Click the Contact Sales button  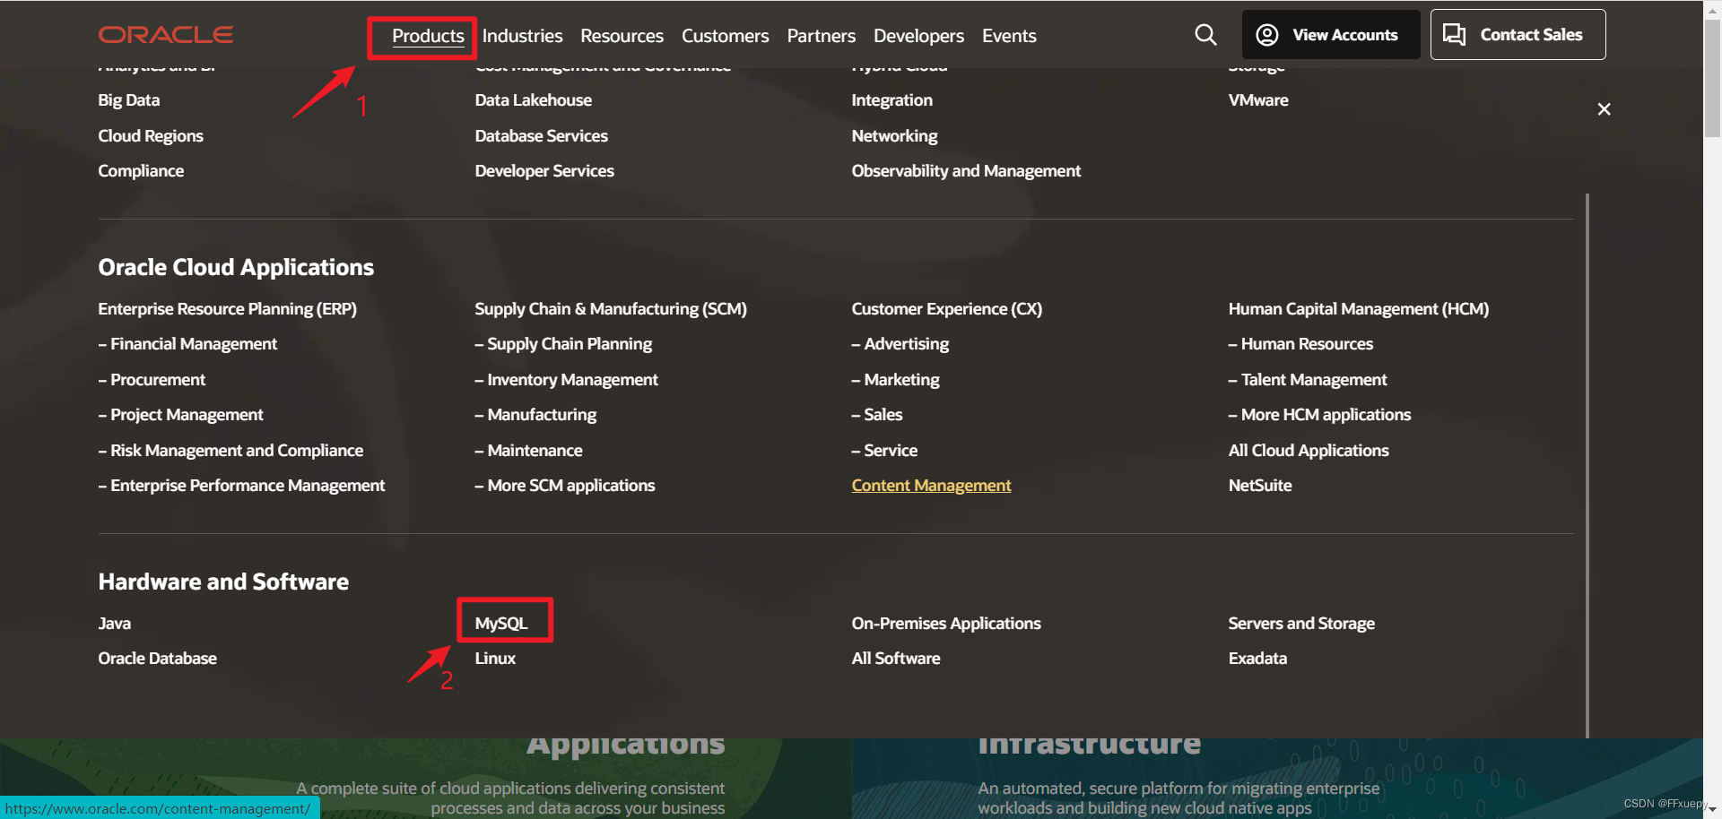[x=1518, y=35]
